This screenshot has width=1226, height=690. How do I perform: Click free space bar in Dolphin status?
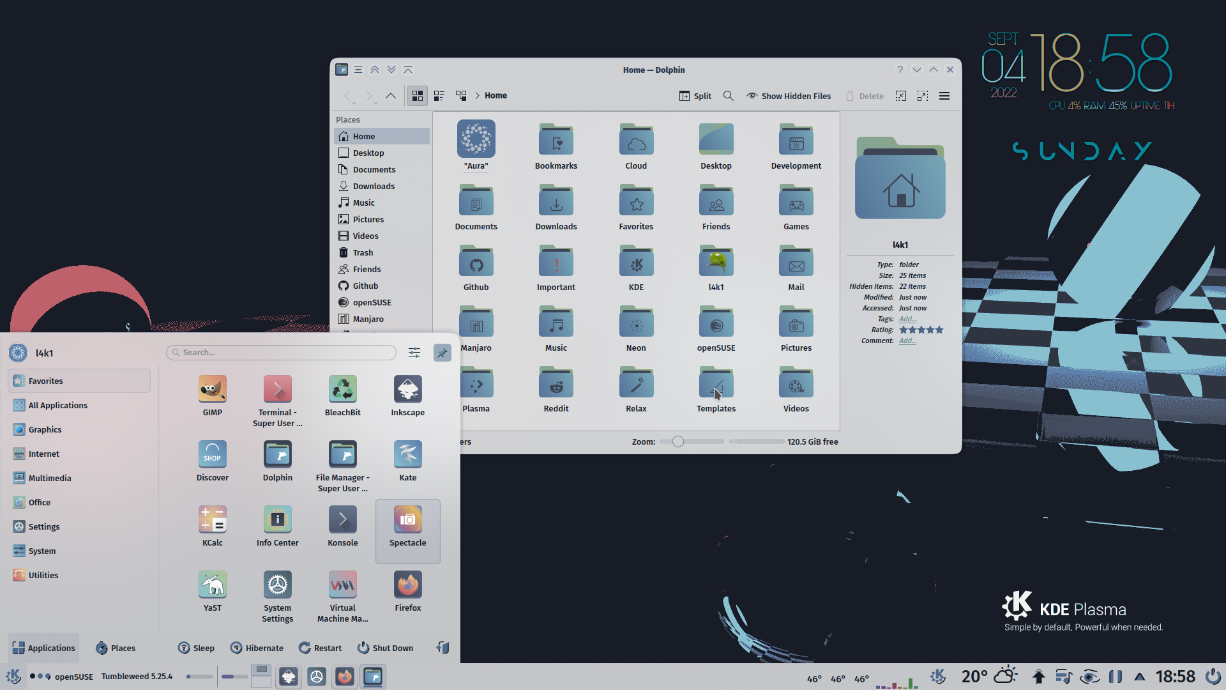(757, 441)
